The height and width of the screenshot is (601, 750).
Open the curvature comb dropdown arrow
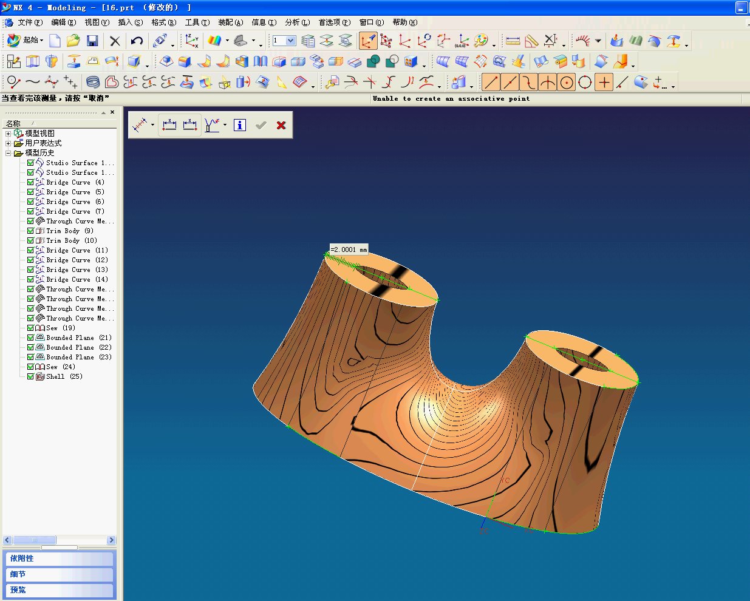pos(598,41)
